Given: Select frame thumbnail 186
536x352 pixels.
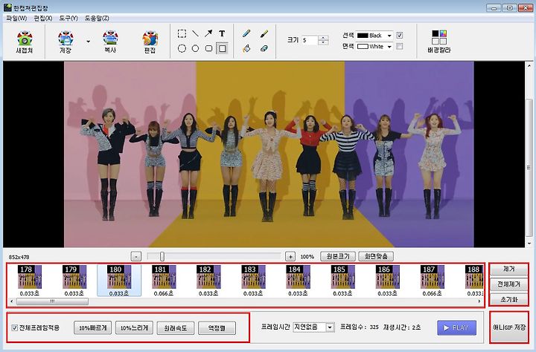Looking at the screenshot, I should [388, 280].
